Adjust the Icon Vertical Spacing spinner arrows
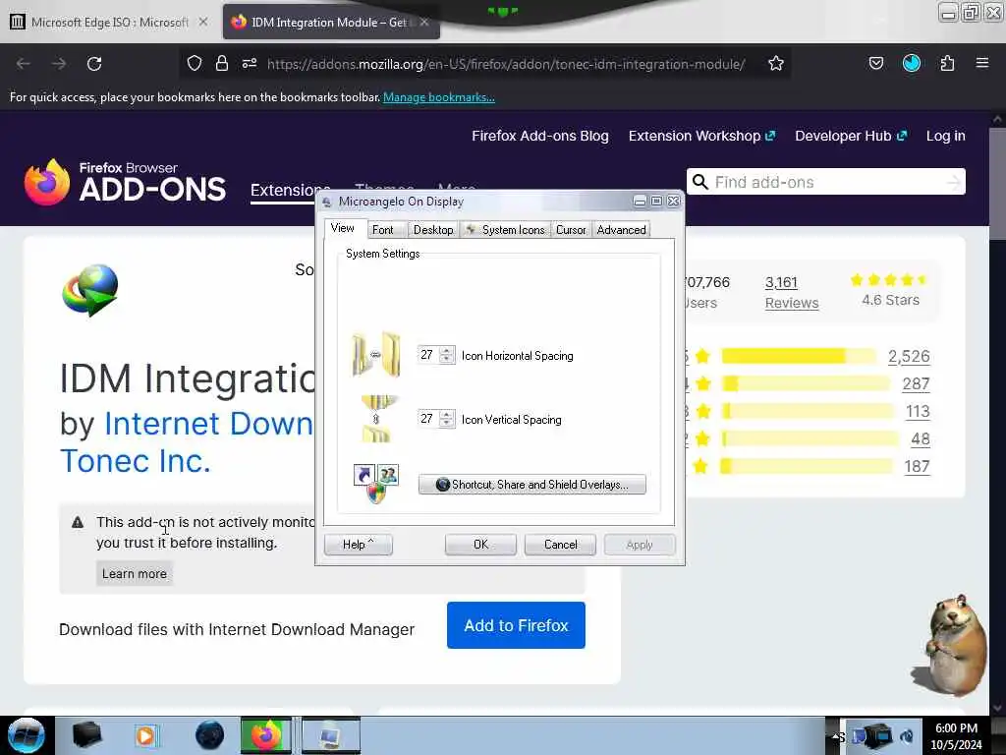The image size is (1006, 755). pyautogui.click(x=447, y=419)
